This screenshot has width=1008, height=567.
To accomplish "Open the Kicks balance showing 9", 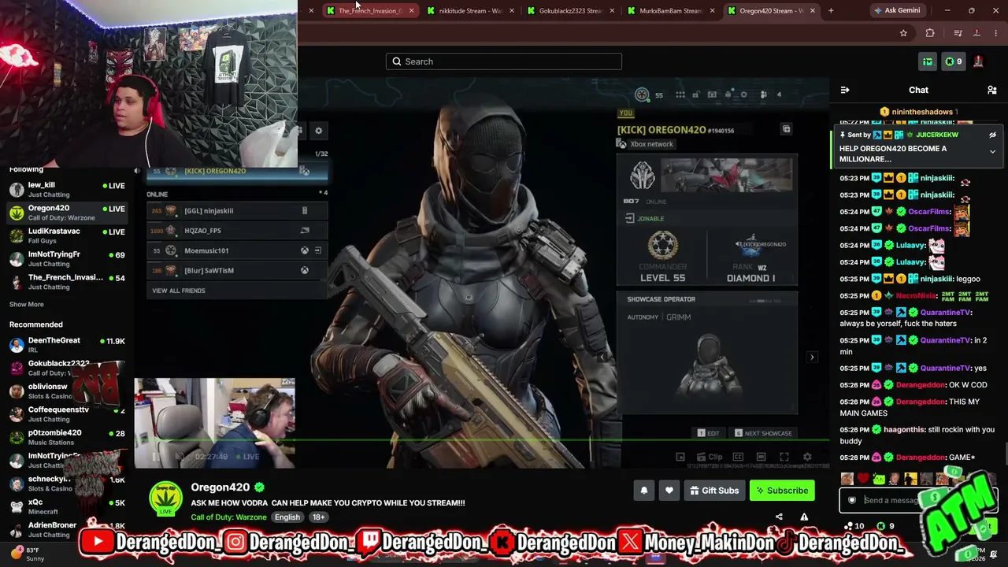I will pyautogui.click(x=954, y=61).
